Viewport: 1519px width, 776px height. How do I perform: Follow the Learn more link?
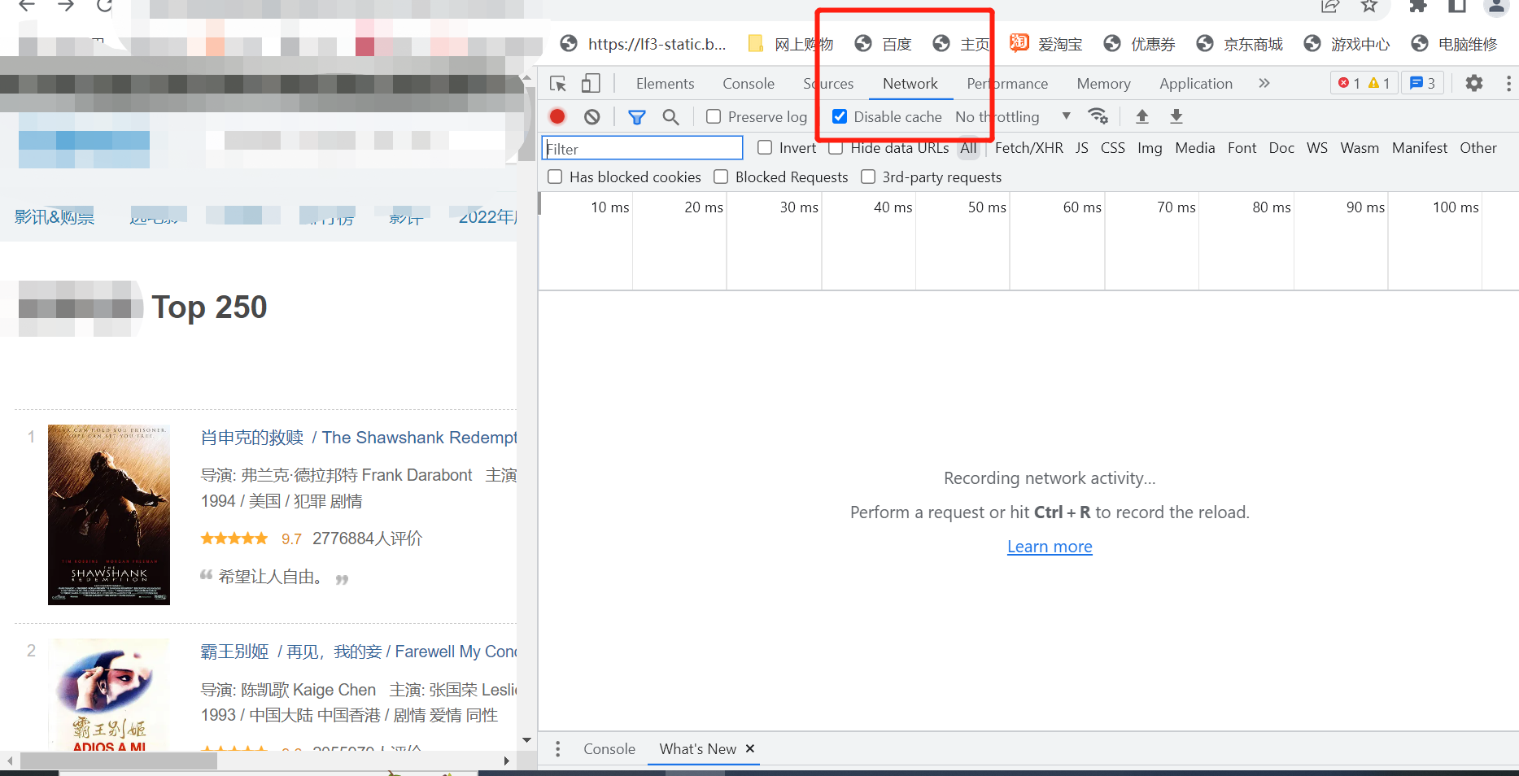pos(1050,547)
